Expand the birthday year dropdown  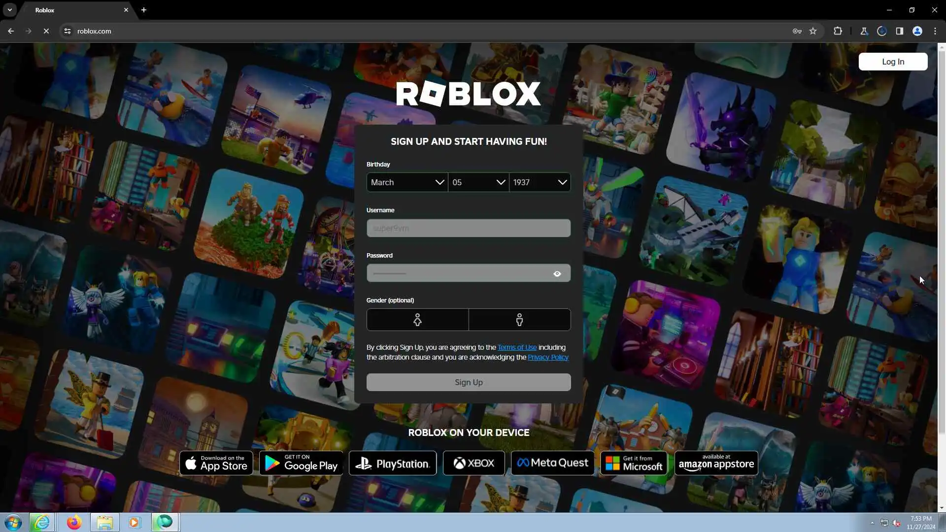540,182
